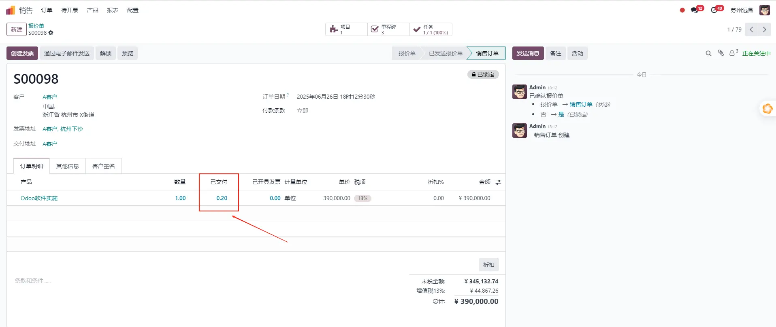This screenshot has width=776, height=327.
Task: Show followers person icon
Action: 733,53
